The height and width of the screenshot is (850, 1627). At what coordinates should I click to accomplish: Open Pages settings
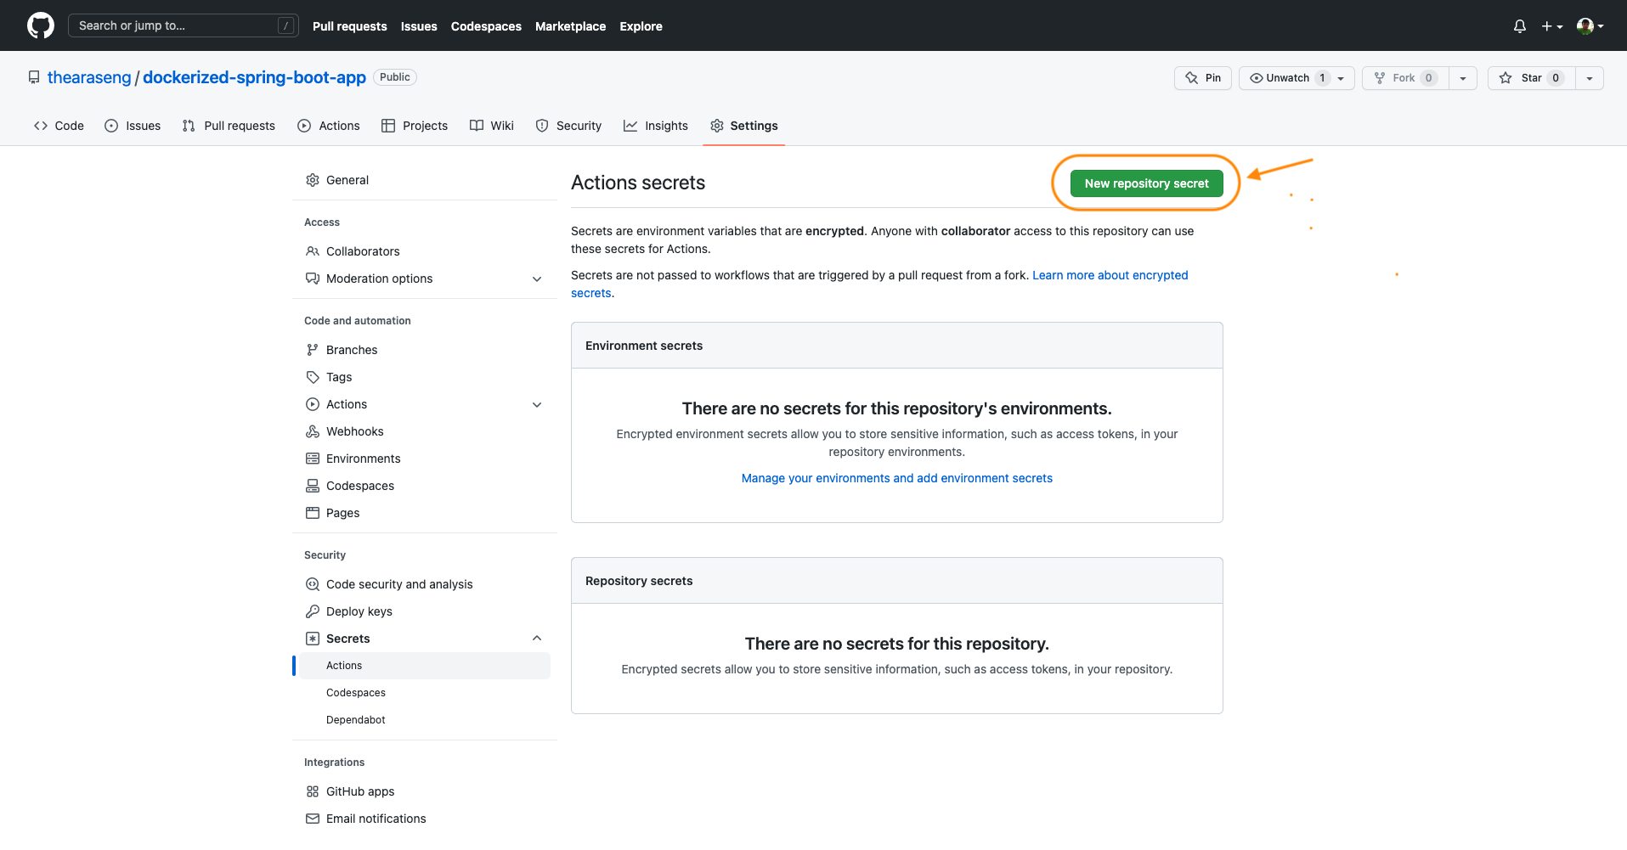(x=425, y=513)
